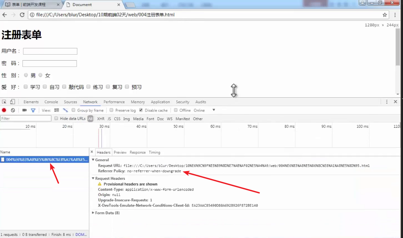Close the DevTools panel
The image size is (403, 238).
[x=396, y=102]
